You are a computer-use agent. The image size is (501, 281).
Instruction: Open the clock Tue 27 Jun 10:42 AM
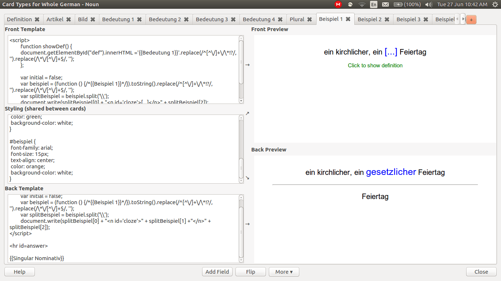pyautogui.click(x=462, y=4)
